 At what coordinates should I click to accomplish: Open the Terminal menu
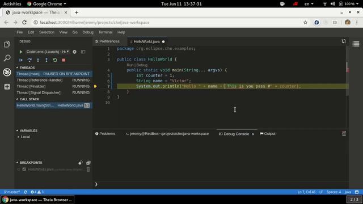(105, 32)
